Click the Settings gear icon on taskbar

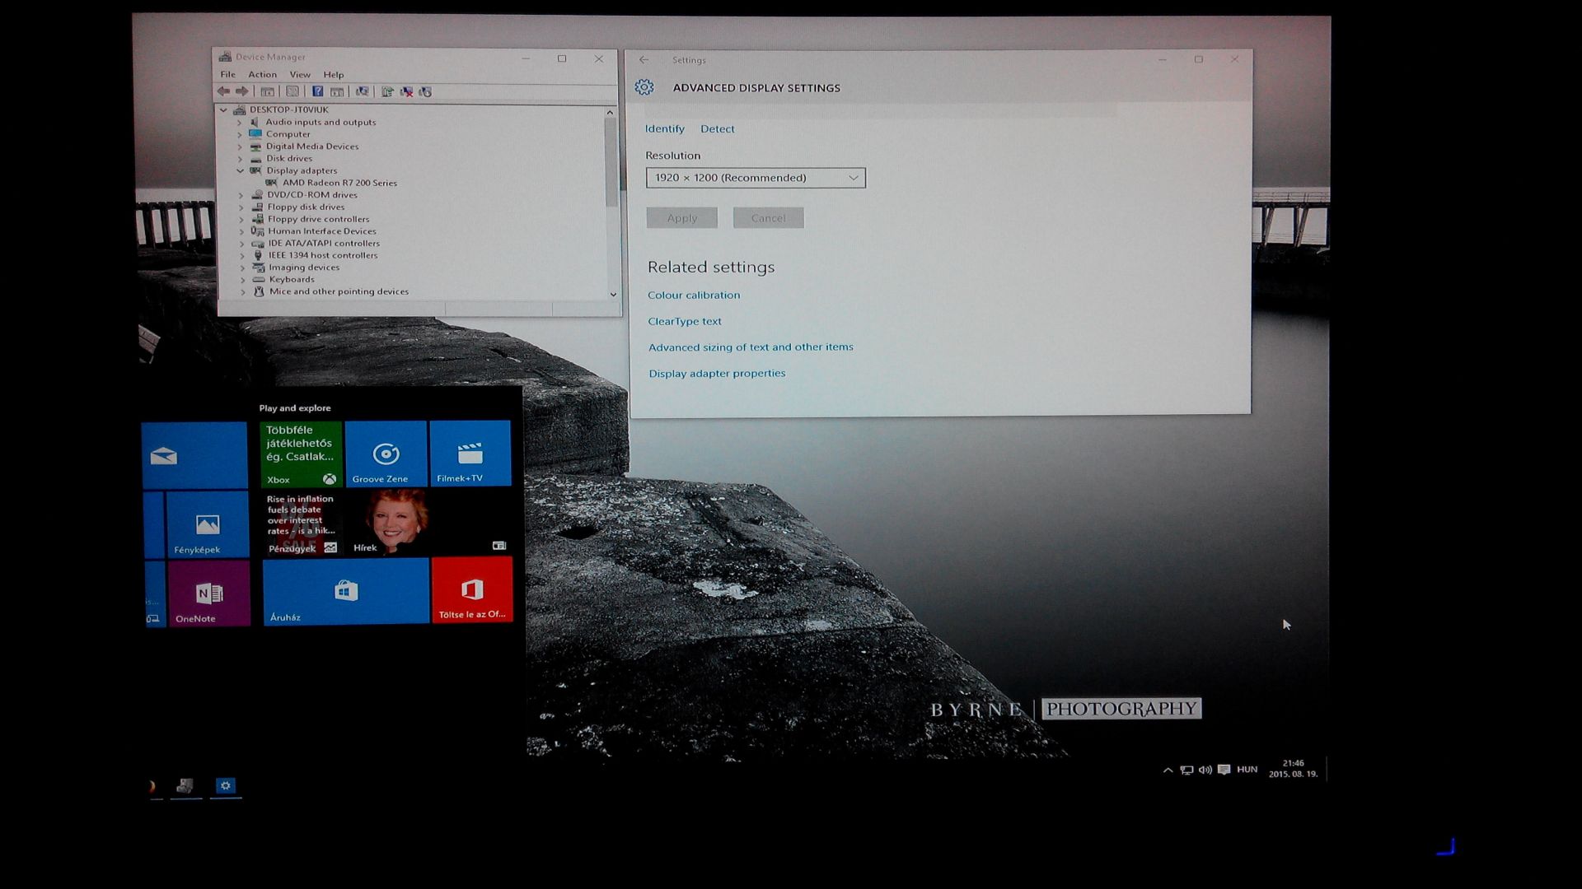225,786
